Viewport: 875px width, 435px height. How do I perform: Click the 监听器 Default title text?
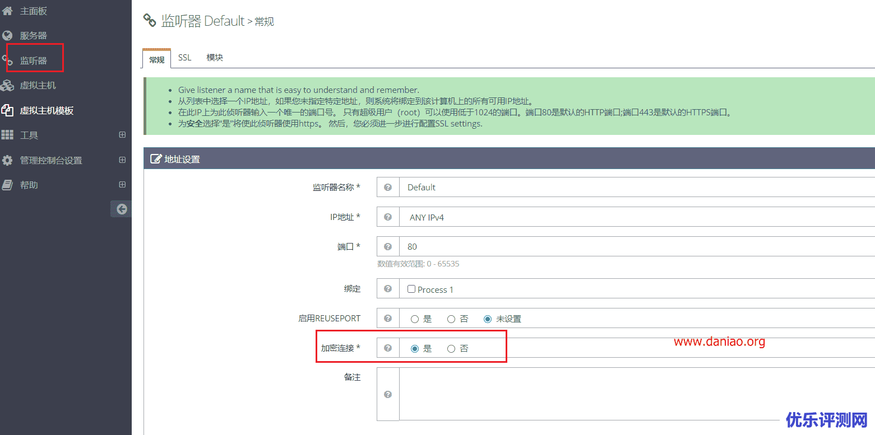click(203, 21)
